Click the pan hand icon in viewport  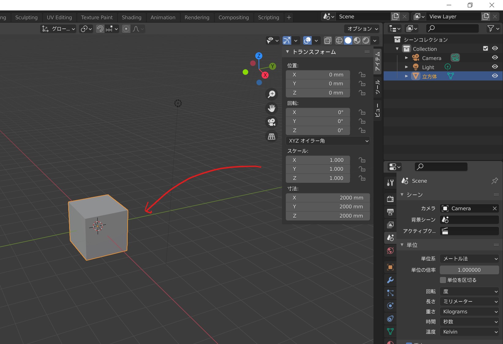[272, 108]
